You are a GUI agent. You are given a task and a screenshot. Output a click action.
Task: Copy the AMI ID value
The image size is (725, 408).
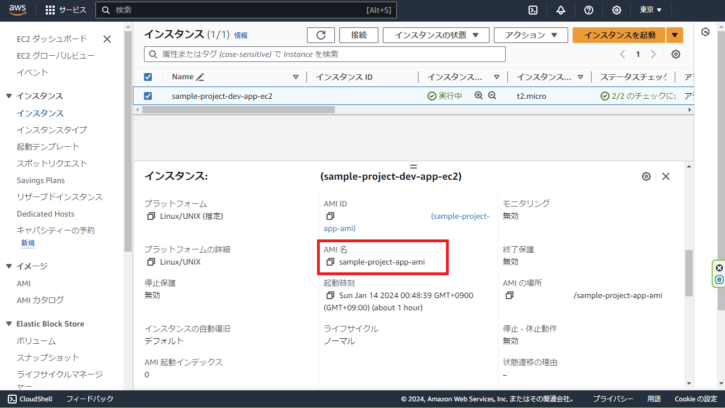coord(330,216)
